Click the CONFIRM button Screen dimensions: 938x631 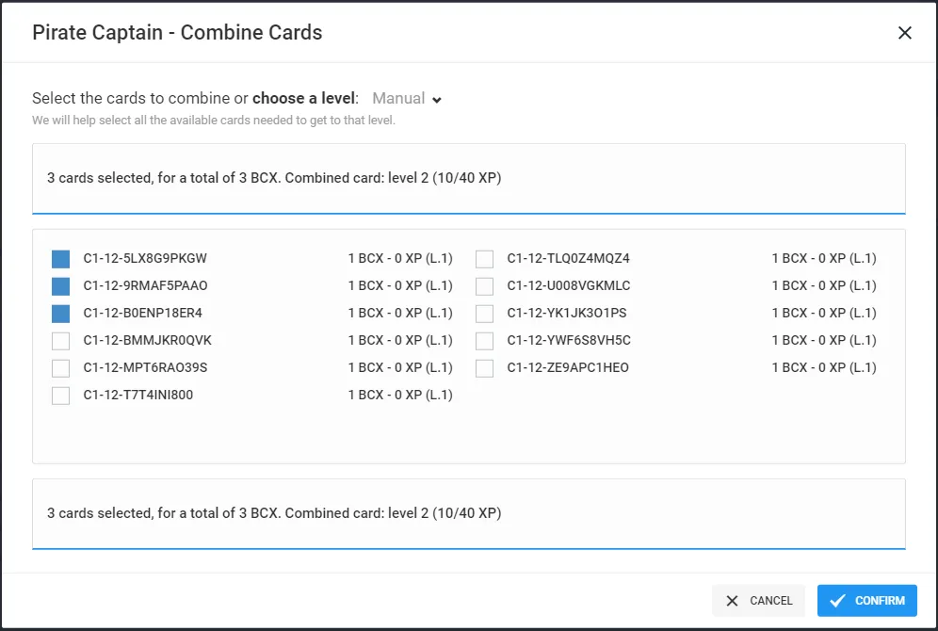[866, 601]
